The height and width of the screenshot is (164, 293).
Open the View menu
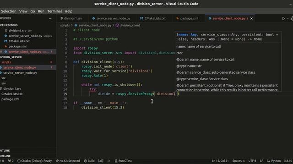(23, 11)
